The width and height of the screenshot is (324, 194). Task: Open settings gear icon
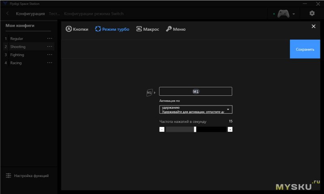pyautogui.click(x=312, y=13)
